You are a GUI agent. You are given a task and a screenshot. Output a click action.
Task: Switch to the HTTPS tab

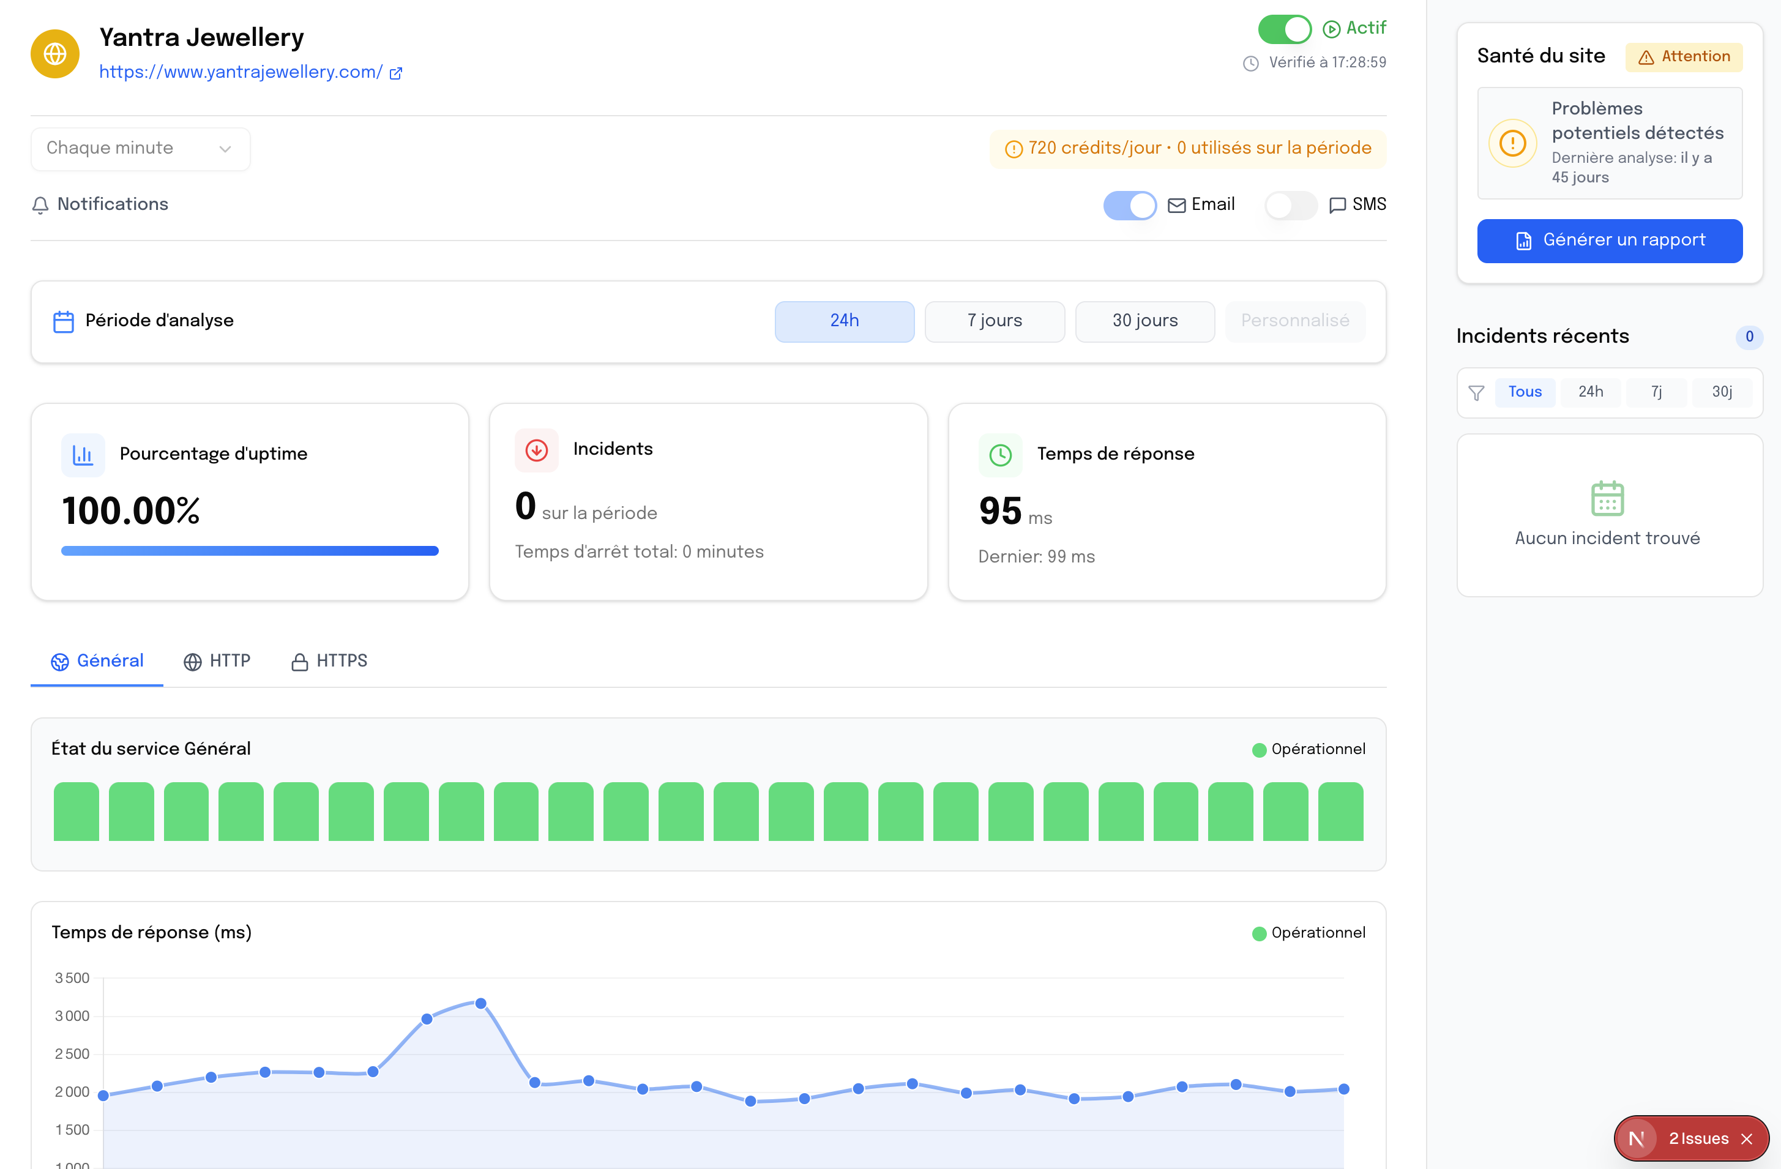coord(329,661)
